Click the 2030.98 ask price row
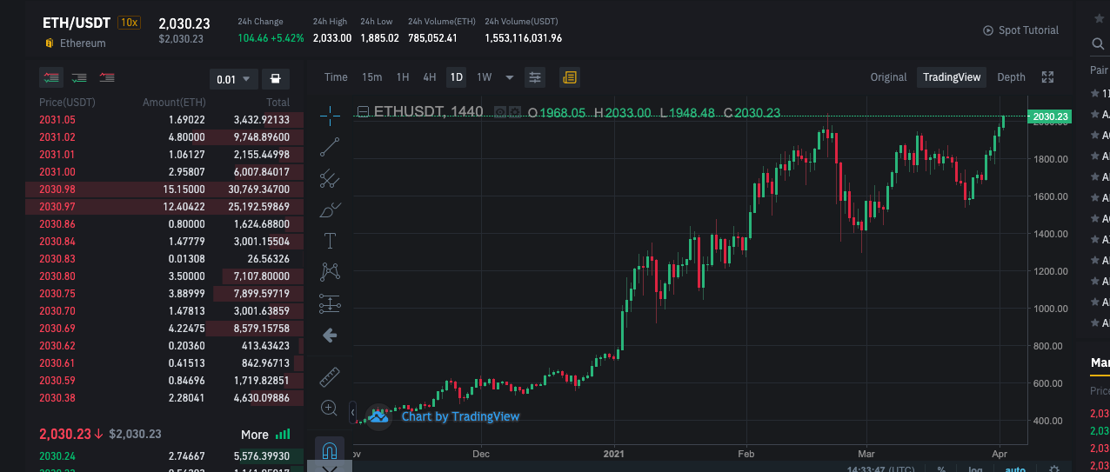 165,189
